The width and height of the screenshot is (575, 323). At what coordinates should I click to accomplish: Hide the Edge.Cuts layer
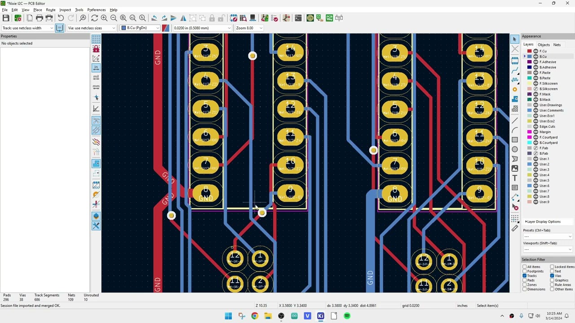tap(535, 127)
